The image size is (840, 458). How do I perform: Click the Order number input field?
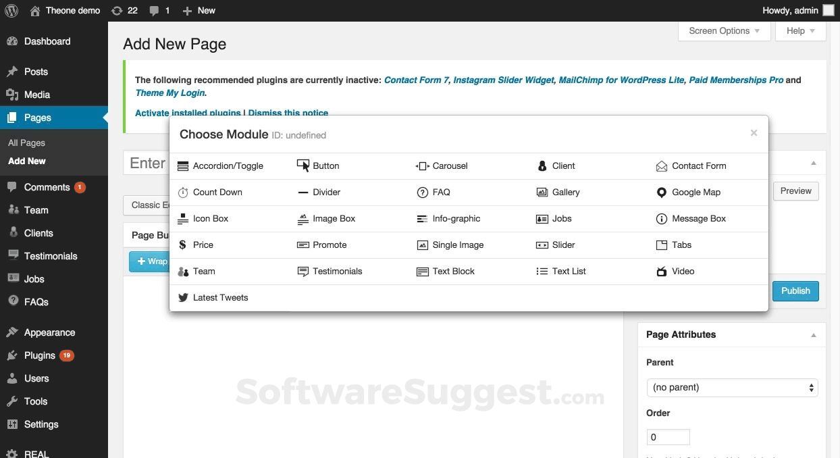pyautogui.click(x=668, y=437)
